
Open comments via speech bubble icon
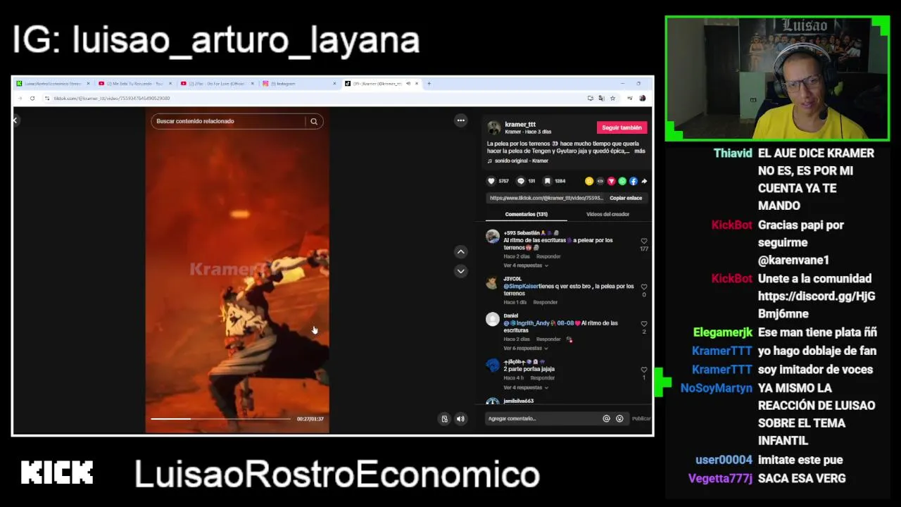pos(521,181)
